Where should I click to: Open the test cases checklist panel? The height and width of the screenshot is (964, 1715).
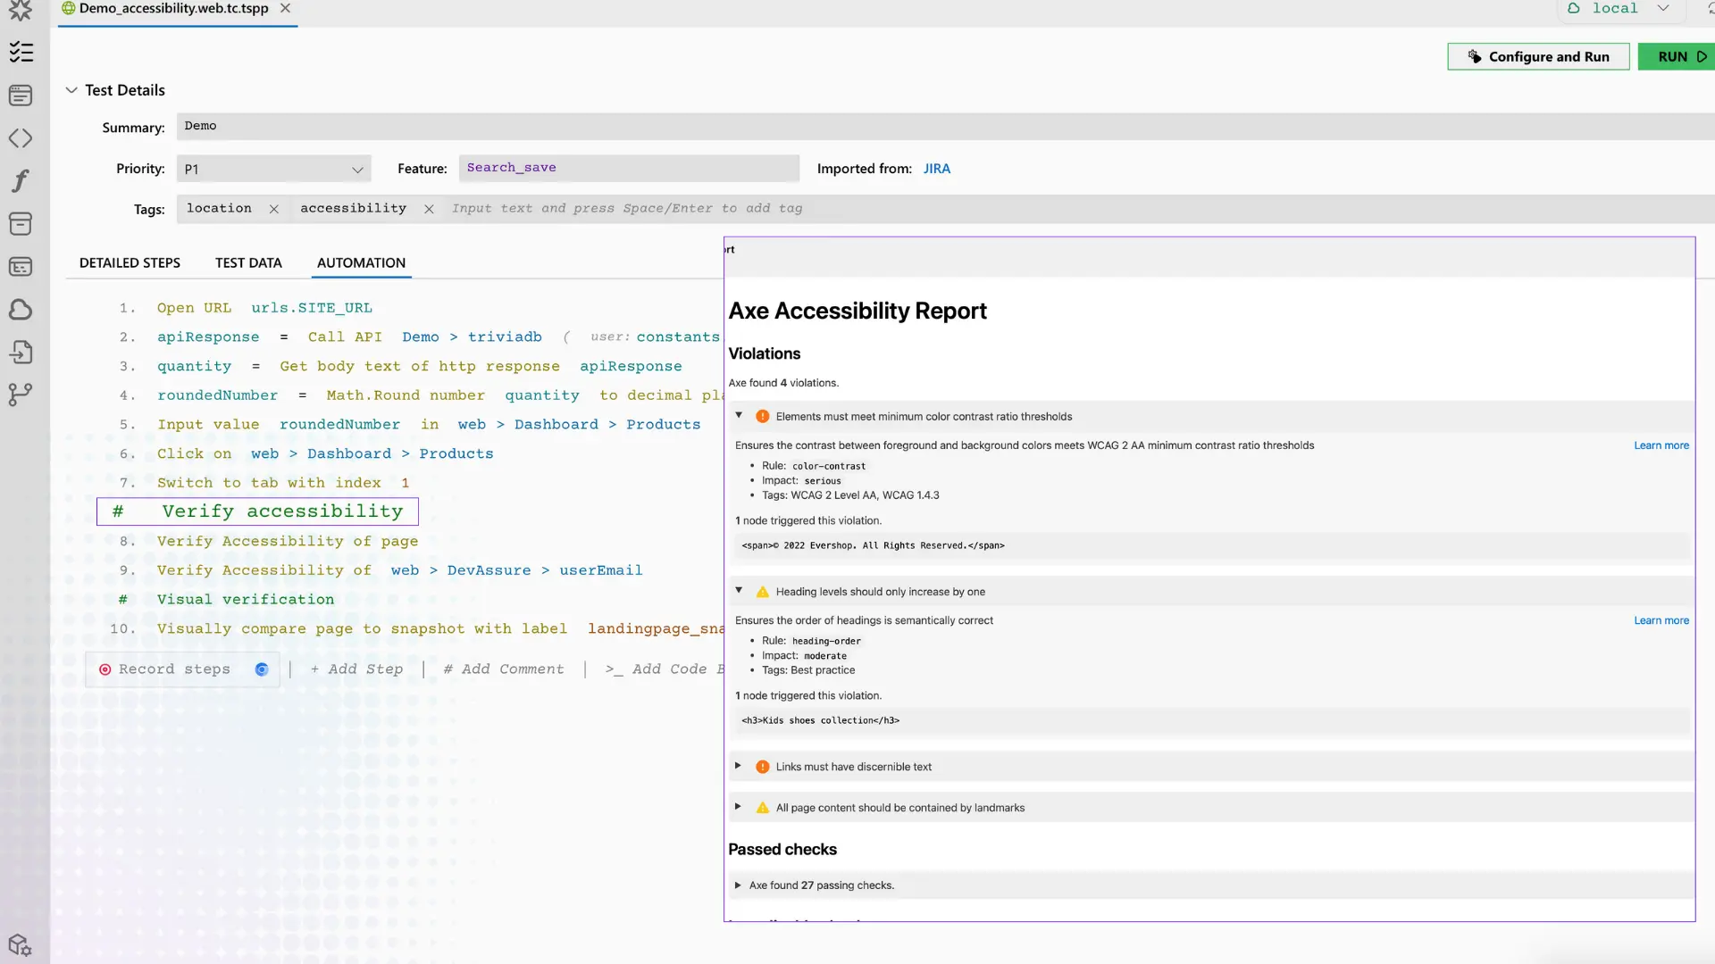pyautogui.click(x=21, y=53)
